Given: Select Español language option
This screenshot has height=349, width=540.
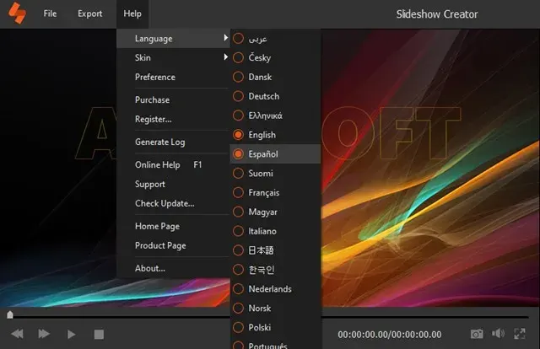Looking at the screenshot, I should pyautogui.click(x=276, y=154).
